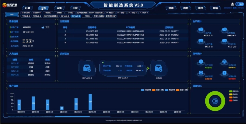This screenshot has width=246, height=124.
Task: Click the 分拣线 machine icon
Action: 159,68
